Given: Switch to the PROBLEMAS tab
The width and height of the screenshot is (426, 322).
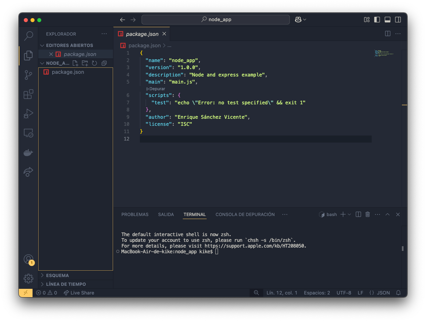Looking at the screenshot, I should pyautogui.click(x=135, y=214).
